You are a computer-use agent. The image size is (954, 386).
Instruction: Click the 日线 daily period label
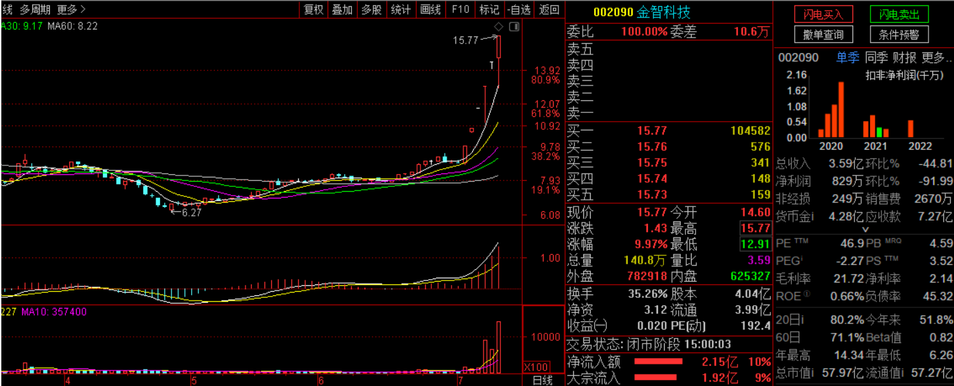(543, 380)
